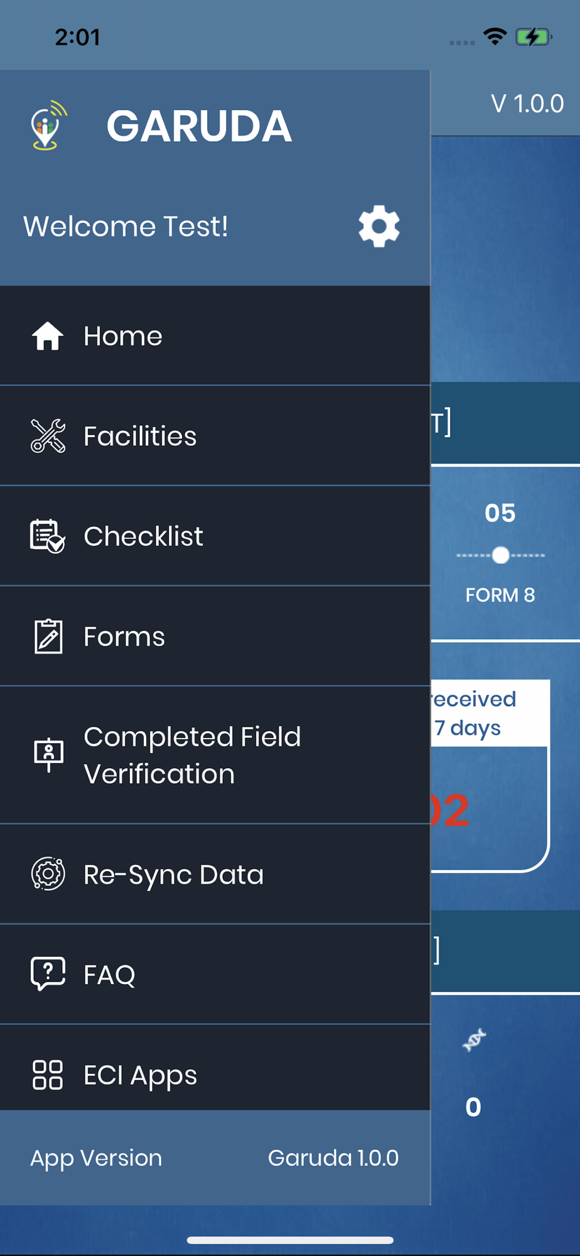Tap the DNA icon on dashboard

(x=474, y=1040)
